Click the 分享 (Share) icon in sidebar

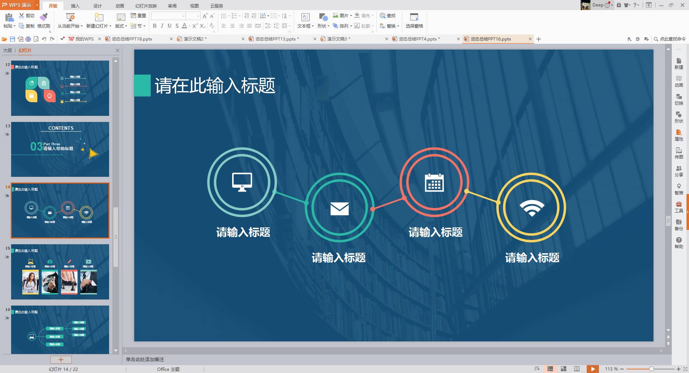pyautogui.click(x=679, y=171)
